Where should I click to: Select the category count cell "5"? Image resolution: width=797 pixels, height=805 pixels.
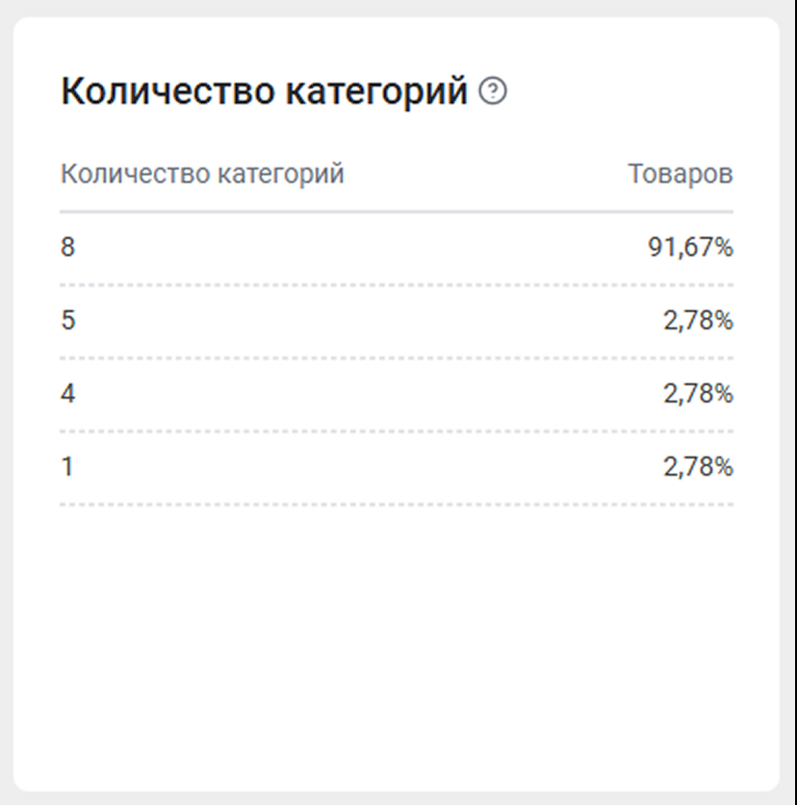click(x=67, y=321)
